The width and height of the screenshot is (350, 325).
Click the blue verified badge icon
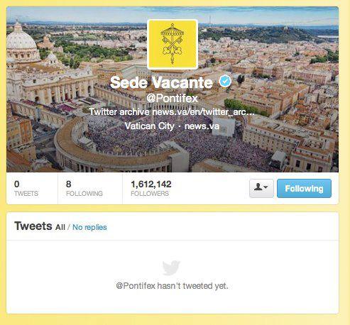(225, 81)
